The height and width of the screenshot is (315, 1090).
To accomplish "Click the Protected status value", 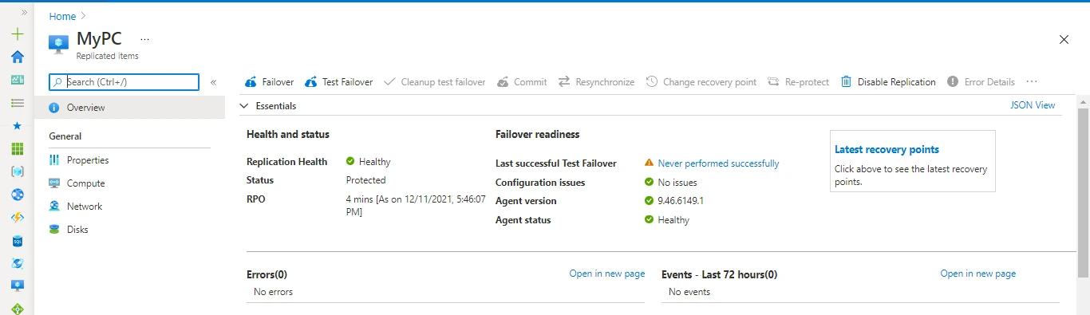I will 365,180.
